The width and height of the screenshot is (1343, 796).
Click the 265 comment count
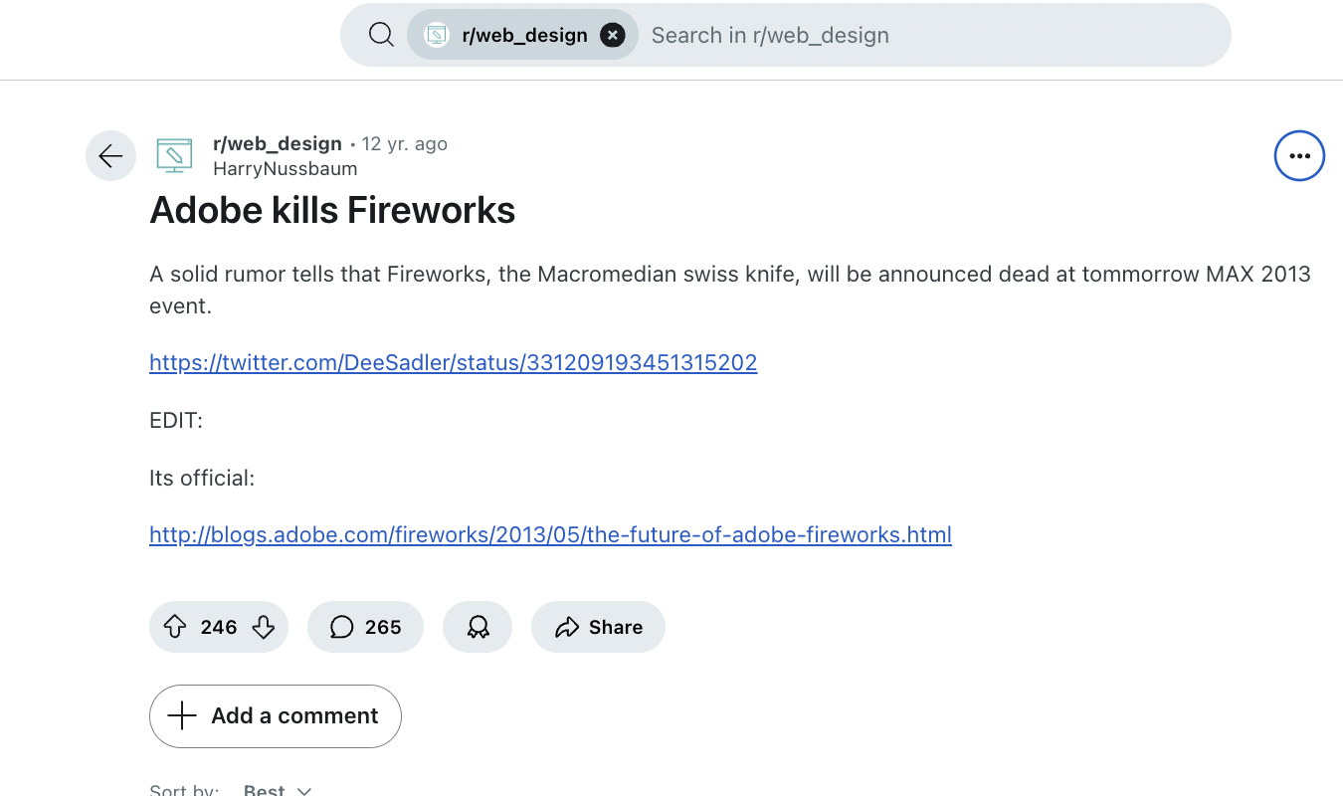pos(383,627)
